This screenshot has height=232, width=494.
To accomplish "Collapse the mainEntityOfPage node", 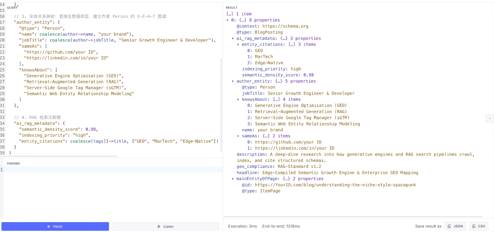I will click(x=233, y=179).
